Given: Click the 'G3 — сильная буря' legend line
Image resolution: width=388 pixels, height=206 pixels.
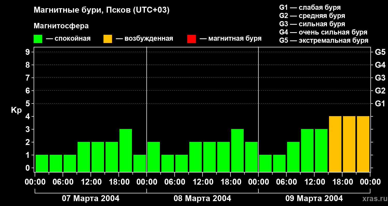Looking at the screenshot, I should pos(312,24).
